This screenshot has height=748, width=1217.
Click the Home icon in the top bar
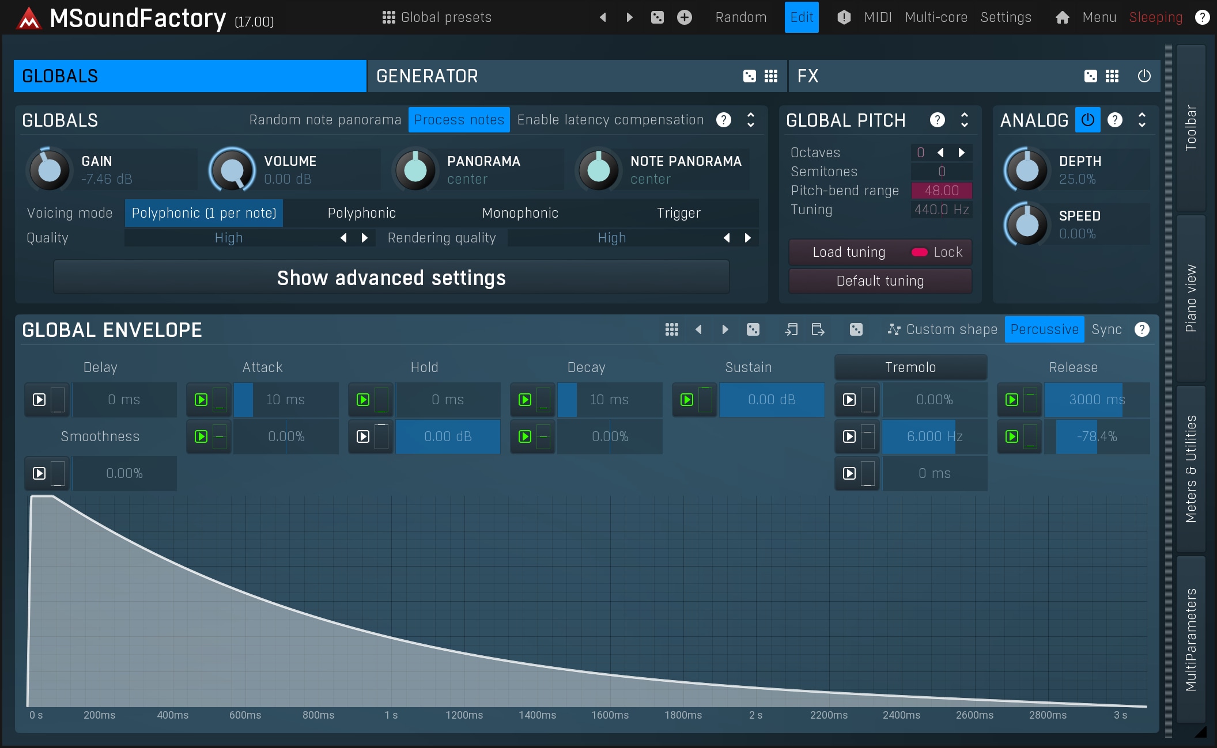[x=1062, y=17]
